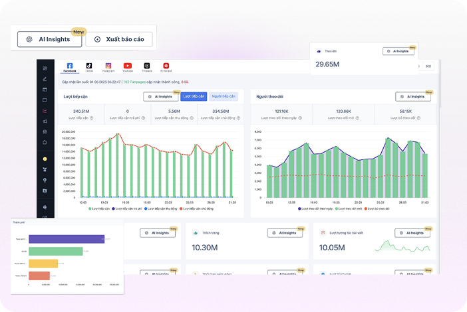Open AI Insights on Thích trang card
467x312 pixels.
pyautogui.click(x=285, y=233)
